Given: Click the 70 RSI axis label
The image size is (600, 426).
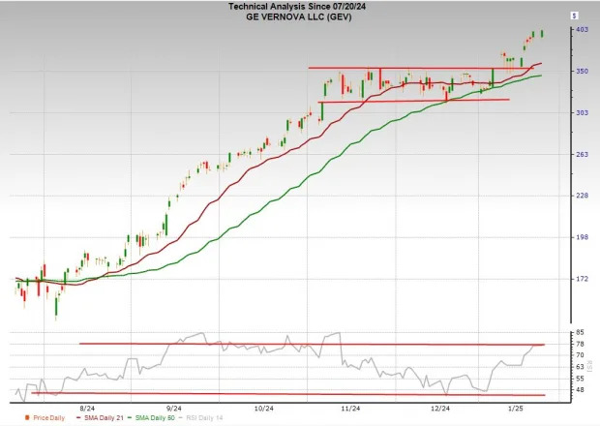Looking at the screenshot, I should (x=580, y=355).
